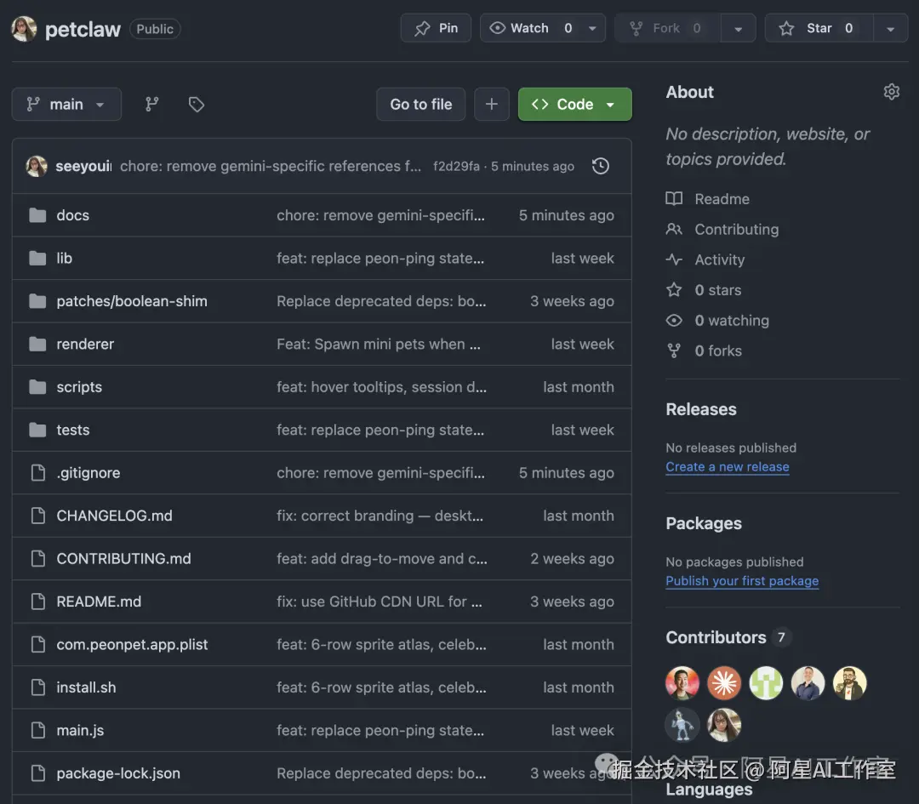The width and height of the screenshot is (919, 804).
Task: Open com.peonpet.app.plist file
Action: [132, 645]
